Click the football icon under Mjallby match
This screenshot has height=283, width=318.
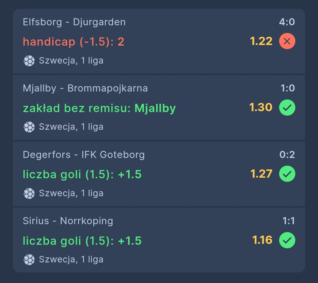tap(29, 127)
